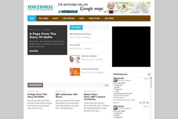Click '0 COMMENT' under Ullu Divas story
The width and height of the screenshot is (178, 119).
point(86,37)
